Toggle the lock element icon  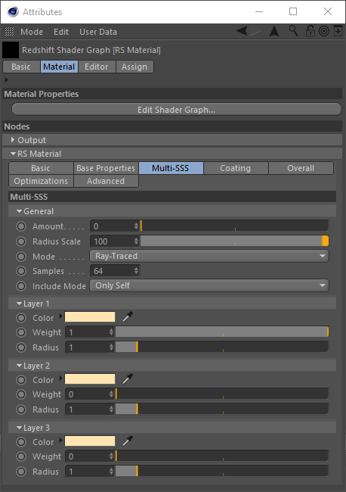pos(310,31)
